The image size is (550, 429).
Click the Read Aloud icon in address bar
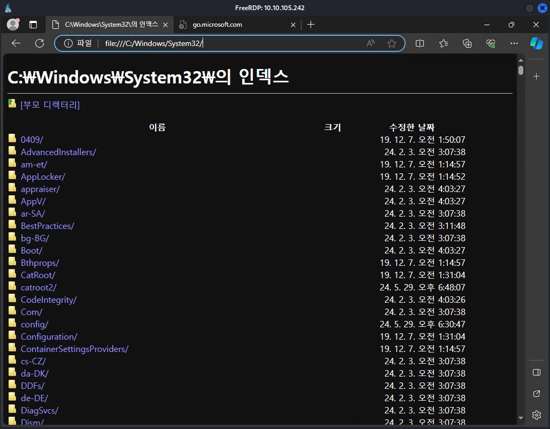click(x=370, y=43)
